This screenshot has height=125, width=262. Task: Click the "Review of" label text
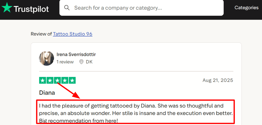coord(41,34)
